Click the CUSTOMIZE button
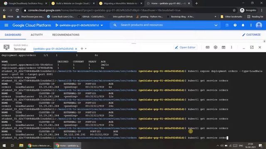This screenshot has width=266, height=149. [x=251, y=35]
